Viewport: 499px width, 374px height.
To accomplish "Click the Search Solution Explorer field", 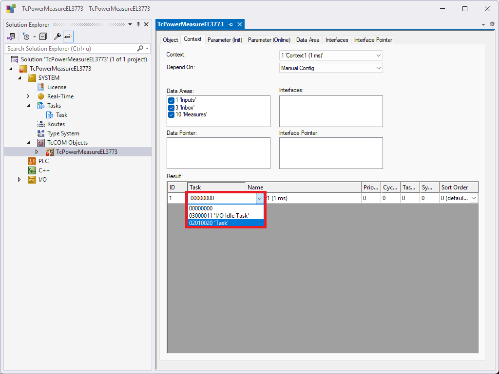I will tap(71, 48).
